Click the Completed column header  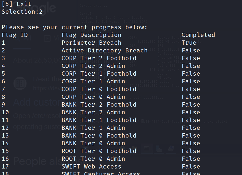[x=198, y=35]
